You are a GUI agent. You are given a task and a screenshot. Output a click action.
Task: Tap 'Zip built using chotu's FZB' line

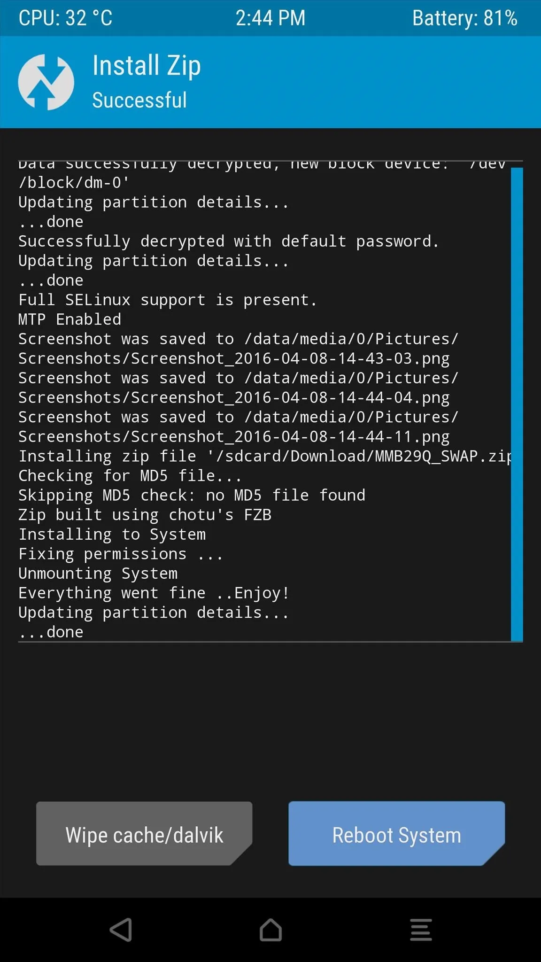point(145,515)
